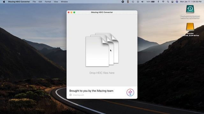Click the "Drop HEIC files here" text

point(102,73)
